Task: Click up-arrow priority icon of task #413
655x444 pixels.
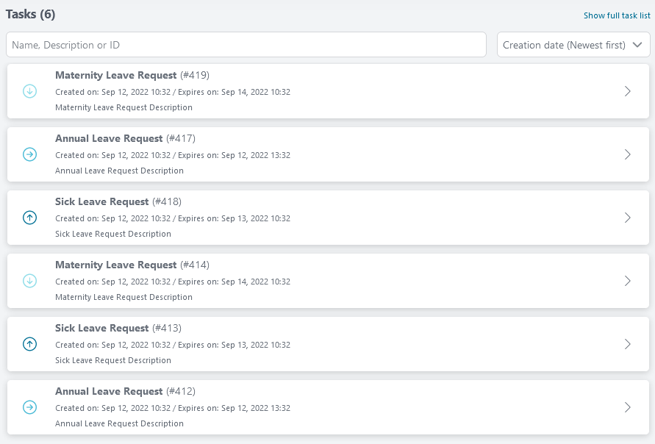Action: 29,344
